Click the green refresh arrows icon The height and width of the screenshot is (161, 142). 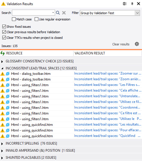(x=2, y=53)
